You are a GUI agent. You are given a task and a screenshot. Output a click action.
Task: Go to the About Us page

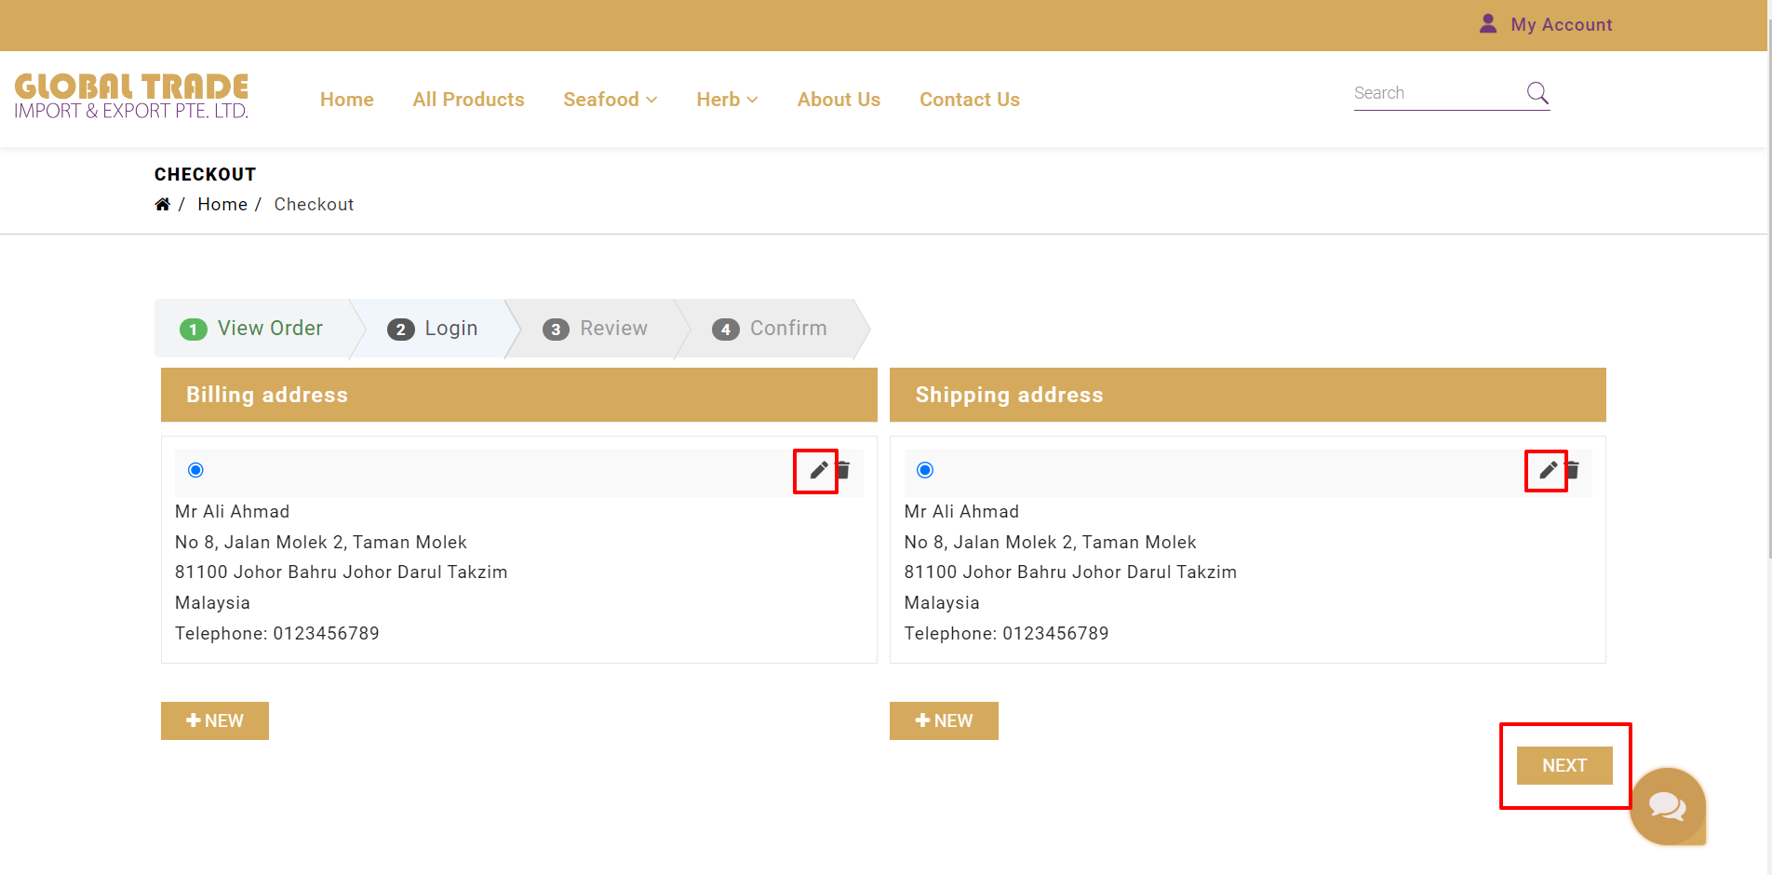839,100
